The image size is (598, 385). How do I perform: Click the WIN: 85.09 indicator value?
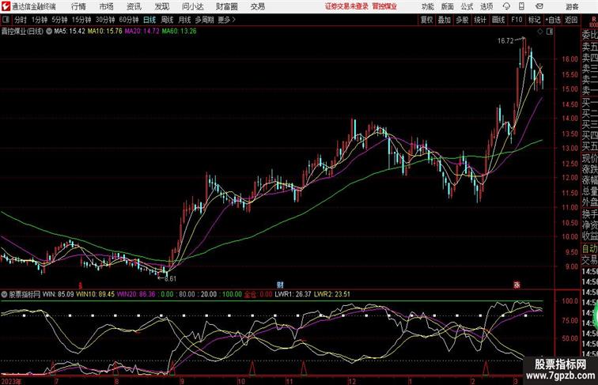tap(59, 294)
